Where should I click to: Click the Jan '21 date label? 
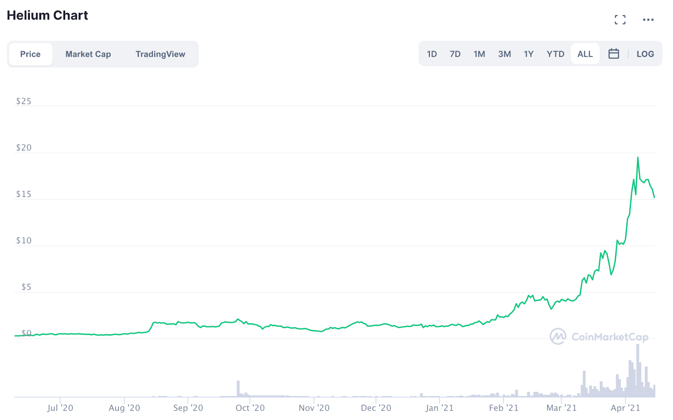440,408
